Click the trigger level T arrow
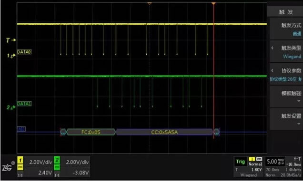The image size is (303, 181). point(10,40)
